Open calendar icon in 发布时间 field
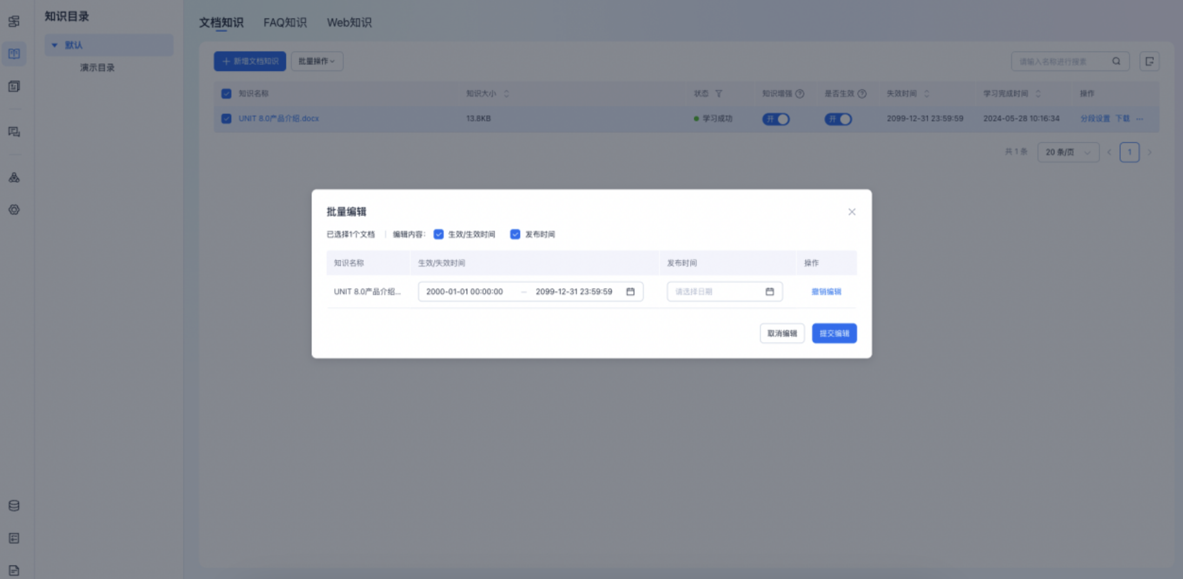This screenshot has width=1183, height=579. [x=770, y=292]
